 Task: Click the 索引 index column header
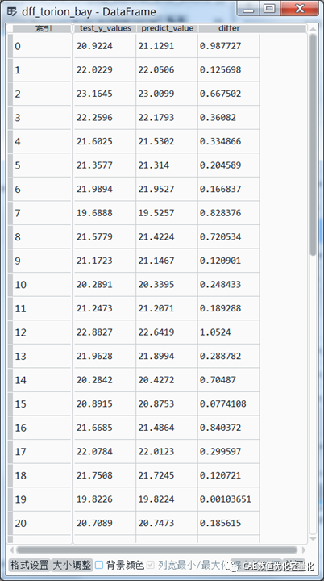[42, 28]
